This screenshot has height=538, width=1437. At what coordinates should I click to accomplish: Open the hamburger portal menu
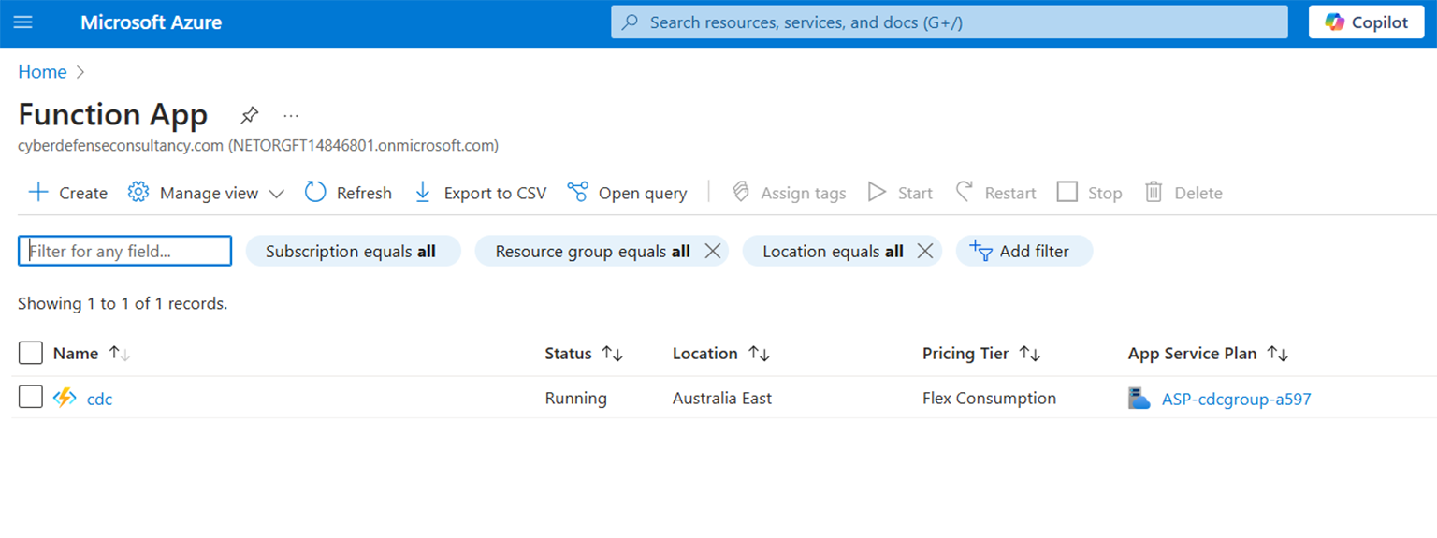click(x=22, y=22)
